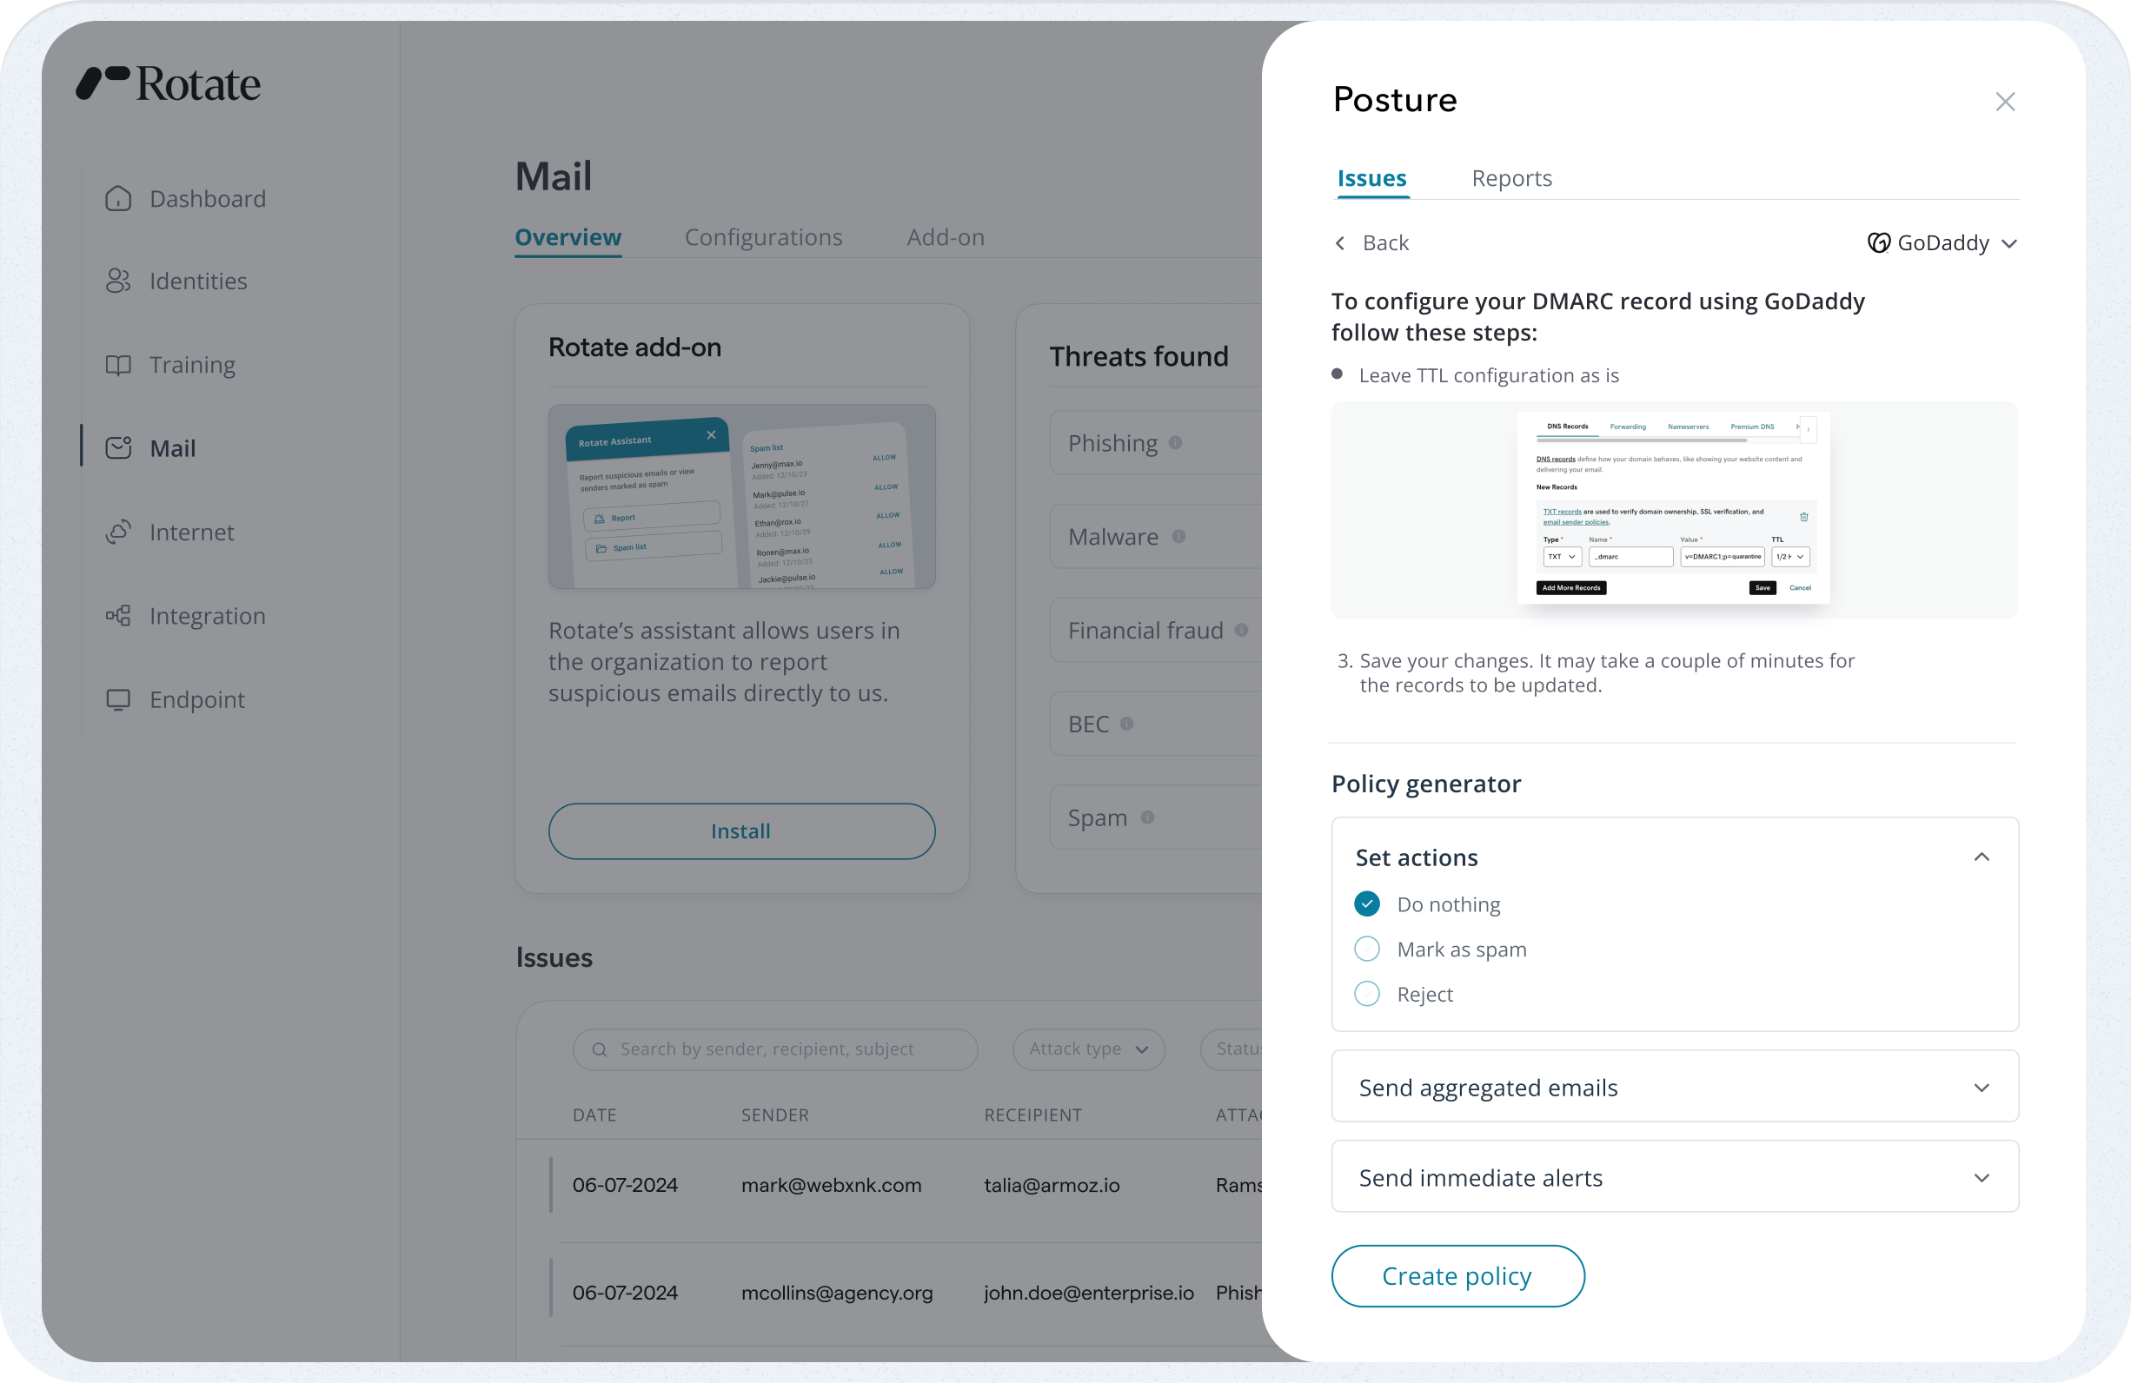Select the Mark as spam option
This screenshot has height=1383, width=2131.
click(x=1366, y=949)
